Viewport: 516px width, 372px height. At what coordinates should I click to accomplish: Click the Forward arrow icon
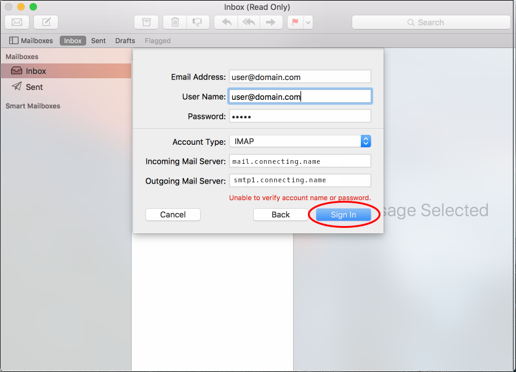click(x=270, y=22)
